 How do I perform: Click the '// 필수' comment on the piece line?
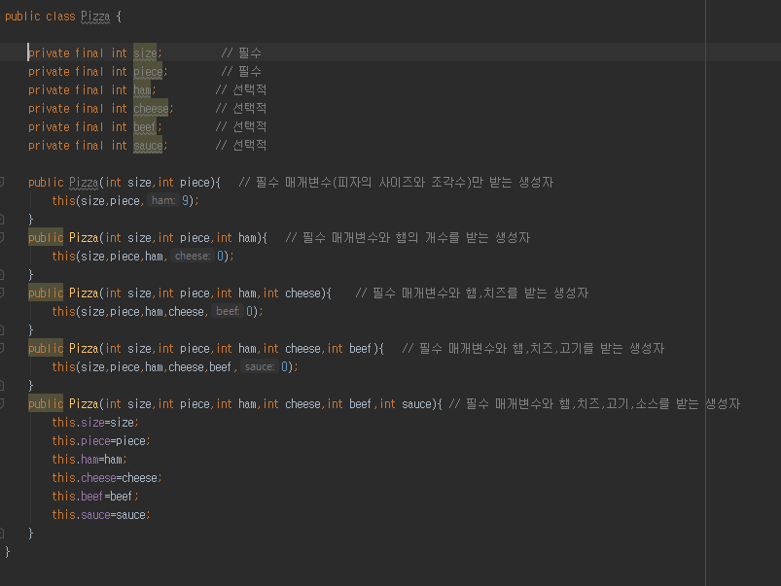(241, 71)
